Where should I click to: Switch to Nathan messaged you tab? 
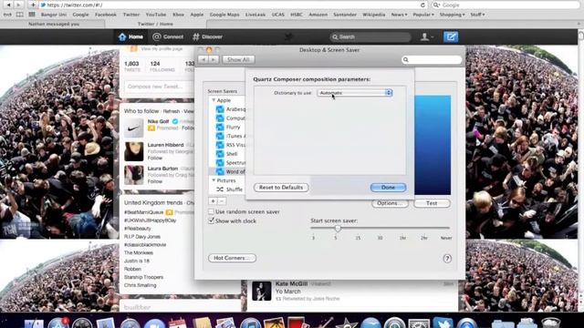pyautogui.click(x=54, y=24)
